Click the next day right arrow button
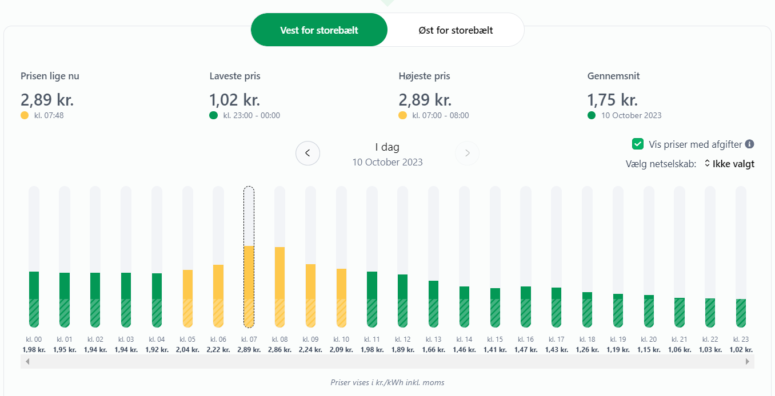Image resolution: width=775 pixels, height=396 pixels. point(467,153)
